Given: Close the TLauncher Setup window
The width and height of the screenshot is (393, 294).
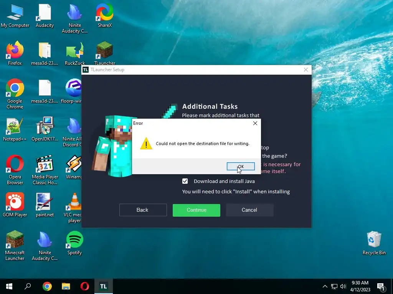Looking at the screenshot, I should point(306,70).
